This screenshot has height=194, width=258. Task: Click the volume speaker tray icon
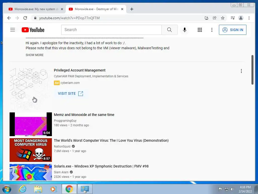tap(232, 189)
